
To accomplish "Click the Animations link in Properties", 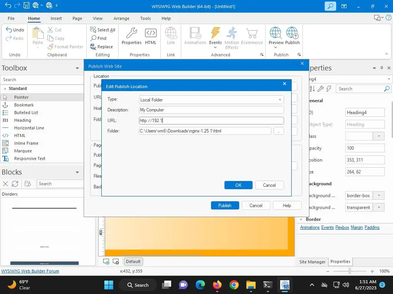I will 310,227.
